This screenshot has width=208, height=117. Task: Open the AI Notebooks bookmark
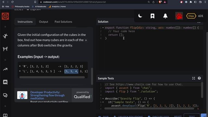tap(39, 6)
